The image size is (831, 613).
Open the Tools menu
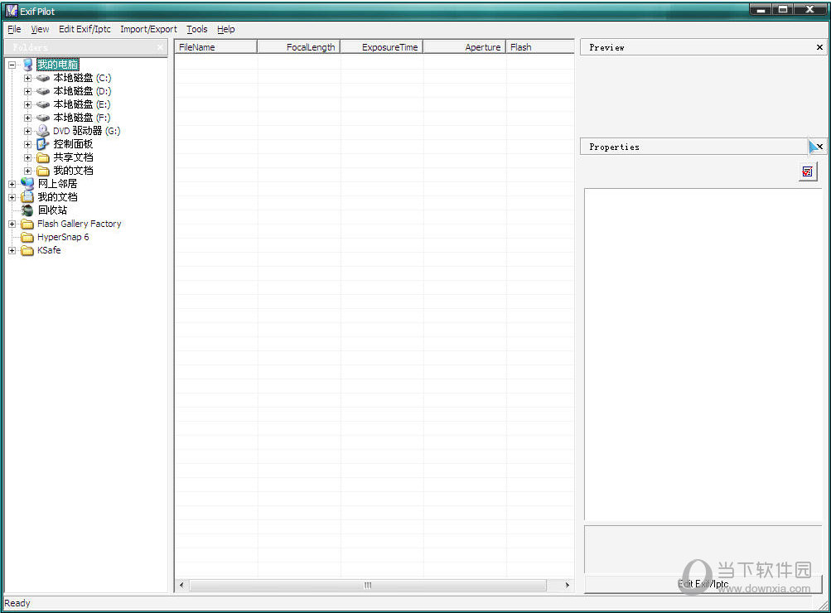(x=197, y=29)
